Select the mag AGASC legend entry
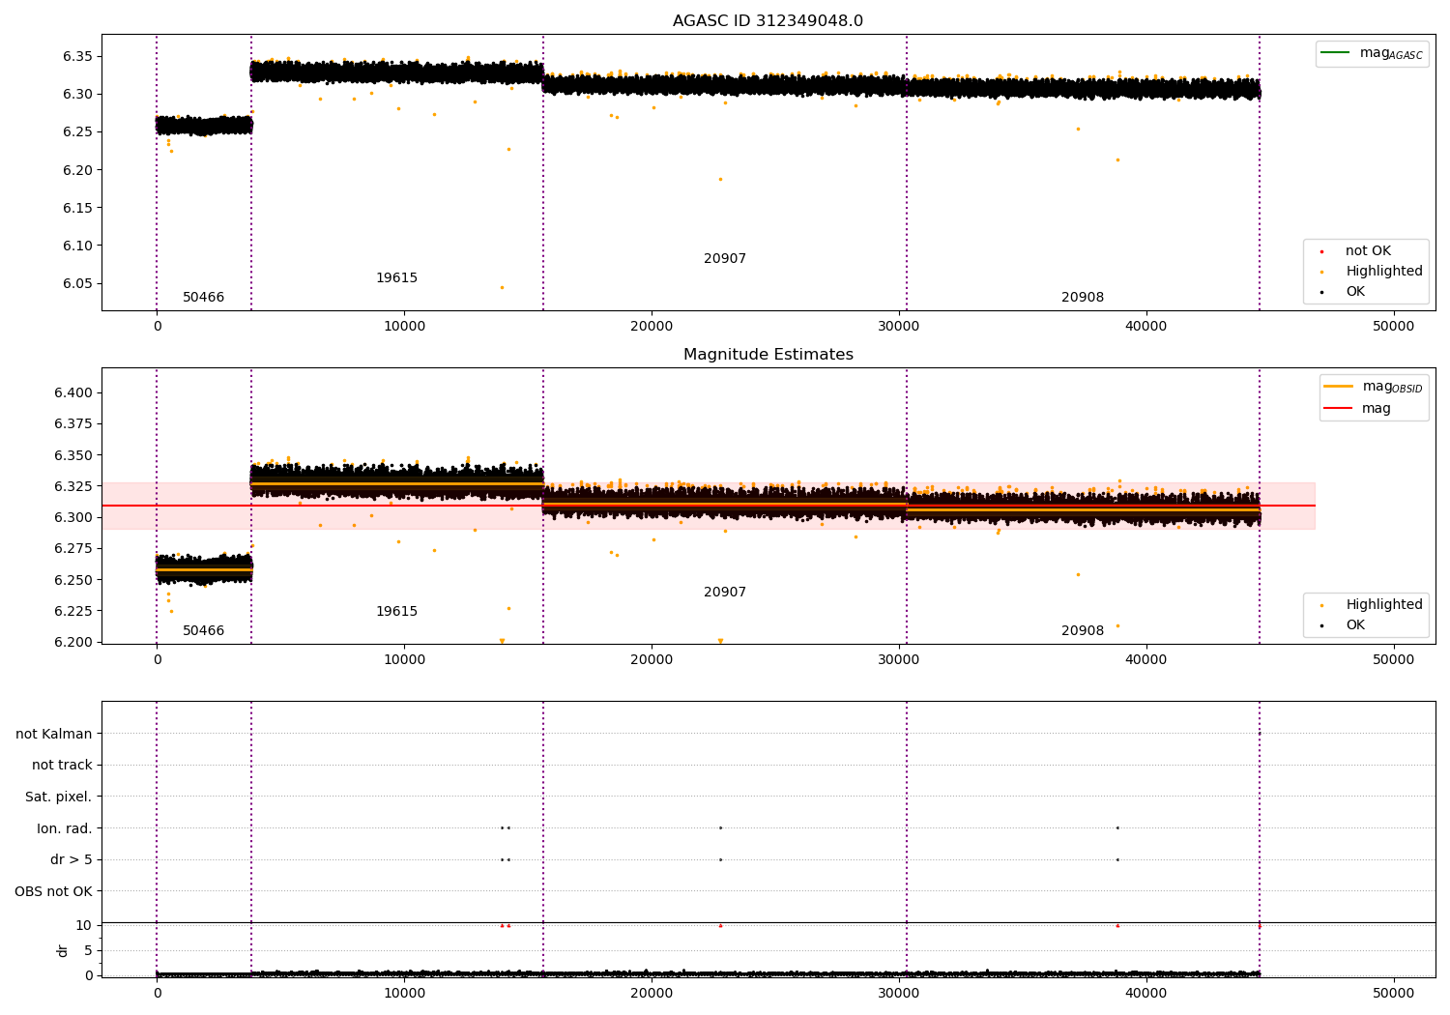Image resolution: width=1450 pixels, height=1015 pixels. pos(1372,53)
